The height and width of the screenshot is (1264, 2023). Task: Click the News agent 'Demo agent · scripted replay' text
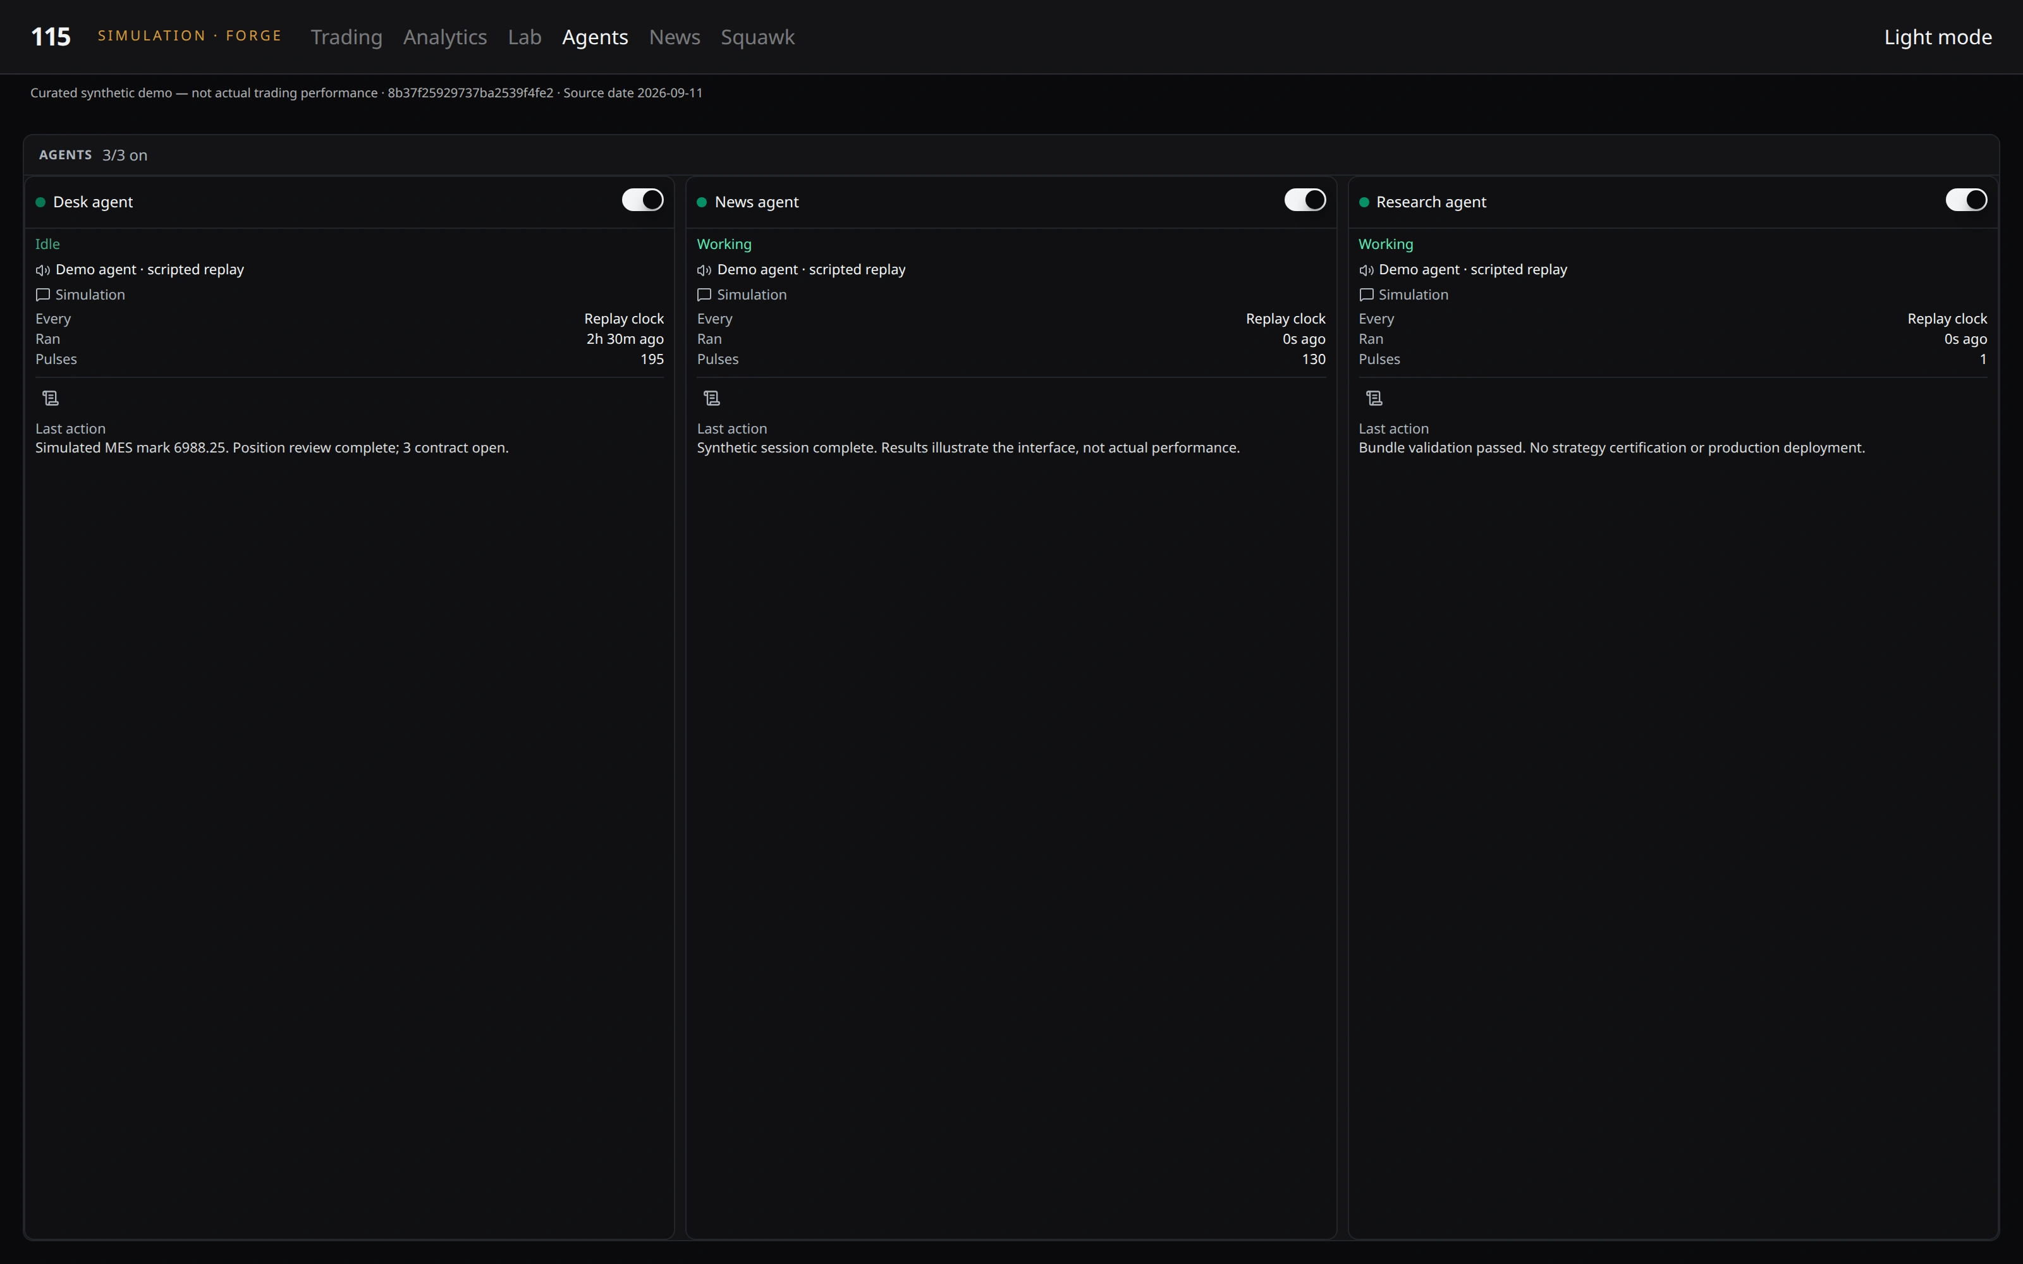tap(812, 270)
